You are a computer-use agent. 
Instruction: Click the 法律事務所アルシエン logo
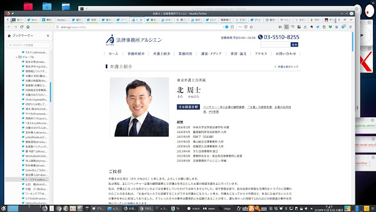[x=134, y=40]
